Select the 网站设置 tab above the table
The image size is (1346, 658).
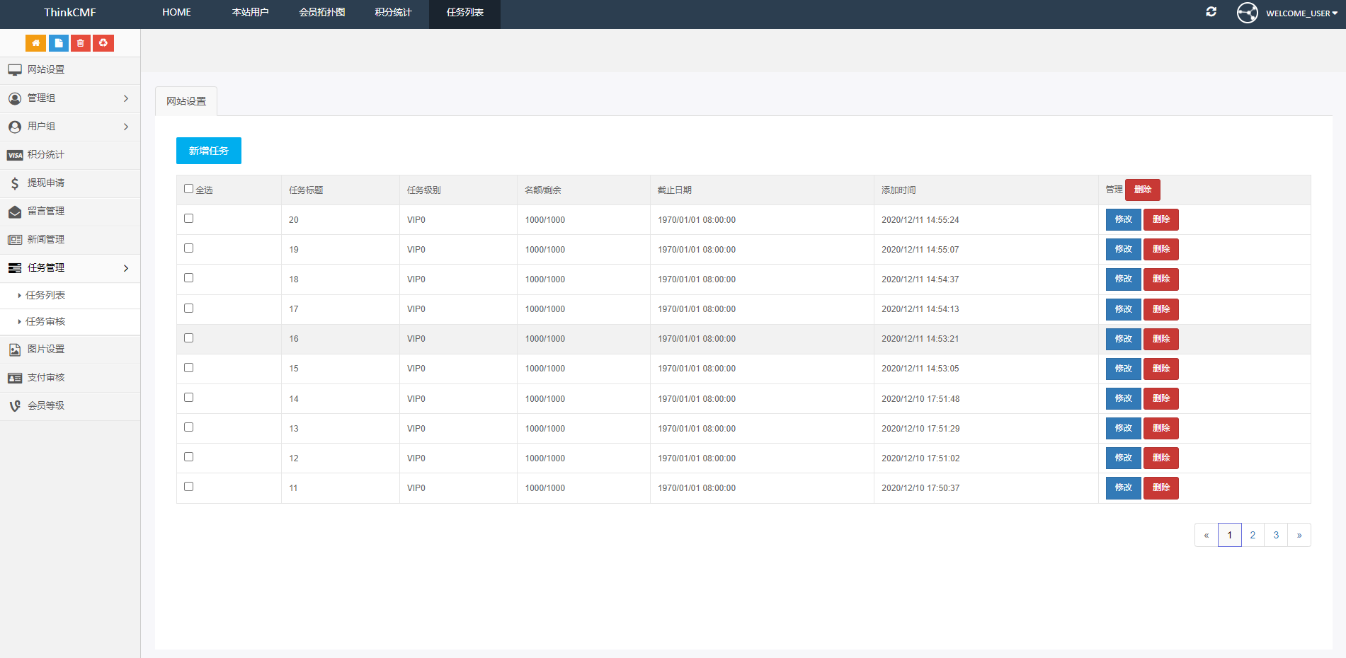(186, 101)
